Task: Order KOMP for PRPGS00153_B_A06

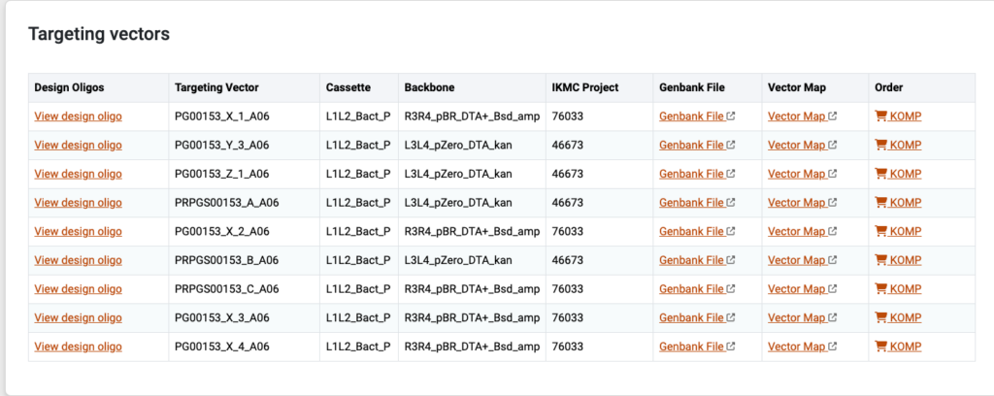Action: (906, 260)
